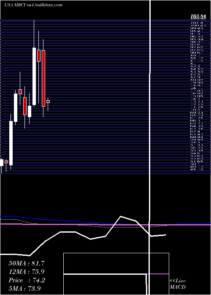Select the last small red candlestick
The height and width of the screenshot is (295, 211).
point(48,102)
